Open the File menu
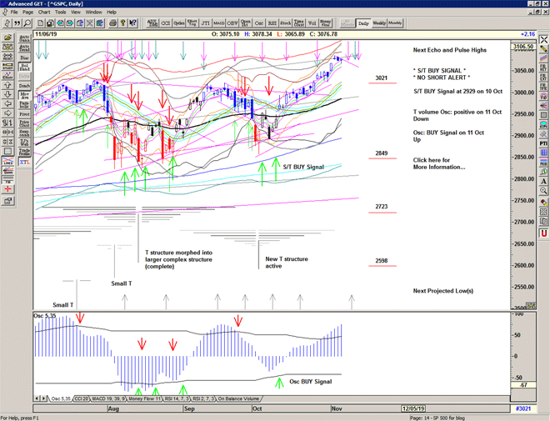Viewport: 550px width, 421px height. (12, 13)
